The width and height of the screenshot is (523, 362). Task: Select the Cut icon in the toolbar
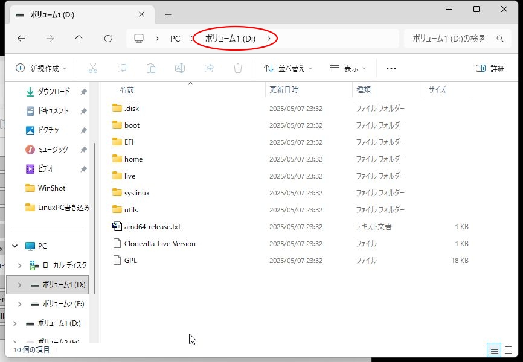pyautogui.click(x=92, y=68)
